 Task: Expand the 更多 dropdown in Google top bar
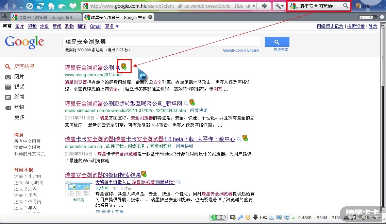click(x=112, y=26)
